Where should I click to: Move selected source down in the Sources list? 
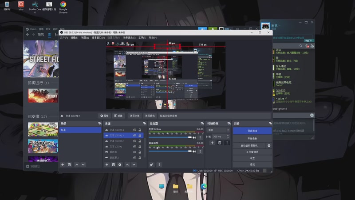[134, 164]
